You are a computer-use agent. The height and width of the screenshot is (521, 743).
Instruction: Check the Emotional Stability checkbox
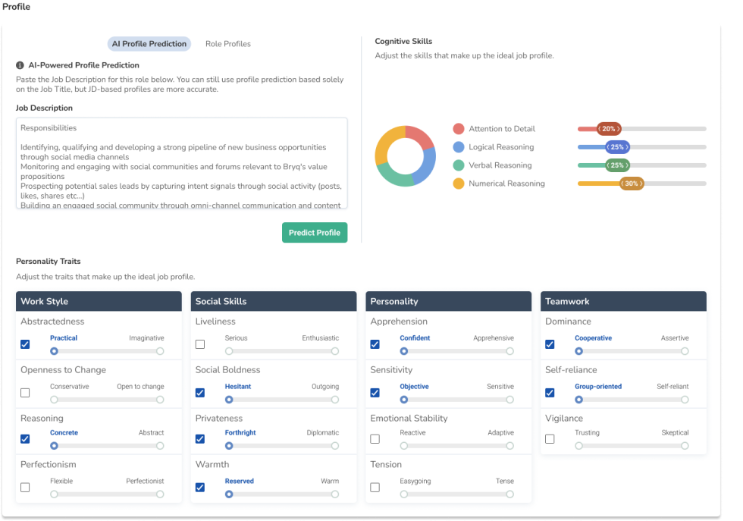[375, 439]
